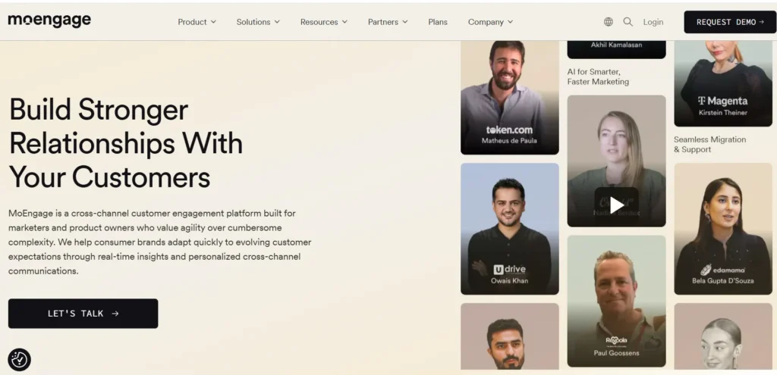This screenshot has height=375, width=777.
Task: Open Akhil Kamalasan testimonial card
Action: 616,49
